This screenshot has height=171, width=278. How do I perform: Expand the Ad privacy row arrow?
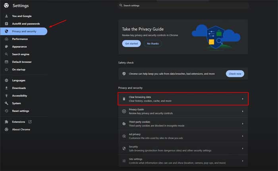pos(242,136)
